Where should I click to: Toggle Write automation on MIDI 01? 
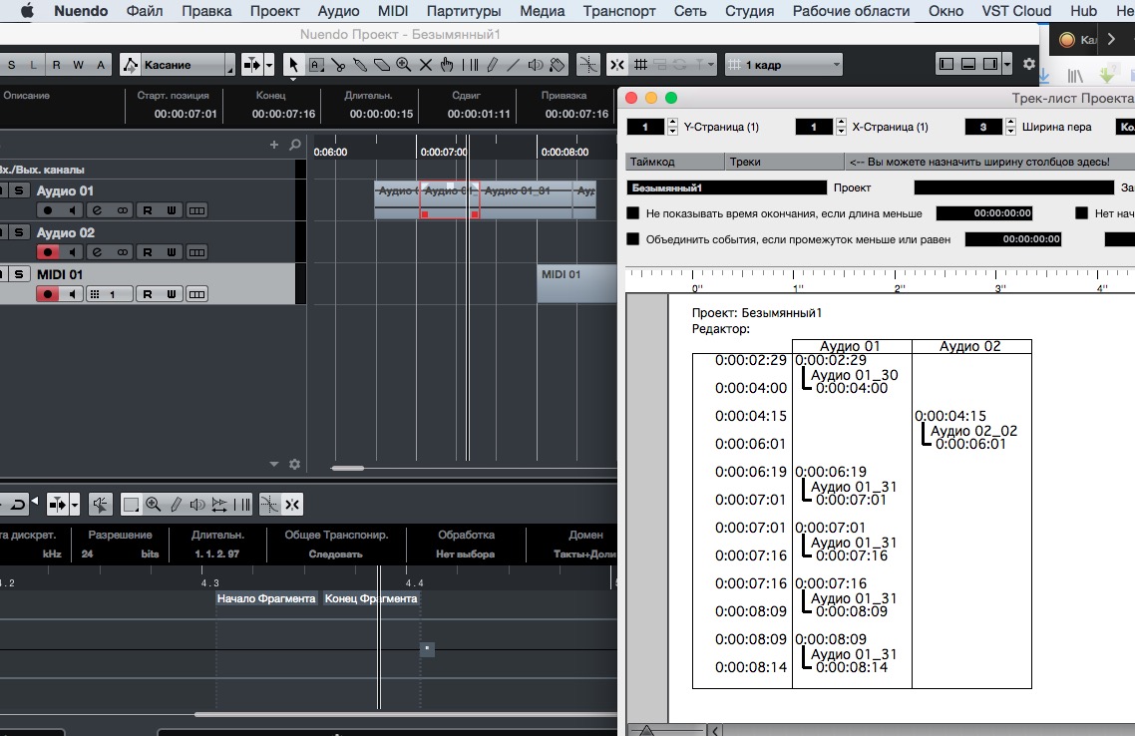coord(171,294)
